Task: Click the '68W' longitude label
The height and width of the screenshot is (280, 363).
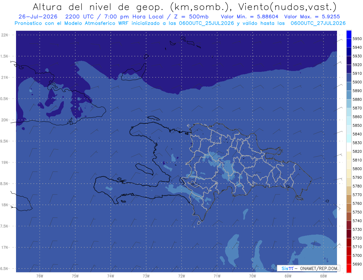Action: tap(323, 276)
